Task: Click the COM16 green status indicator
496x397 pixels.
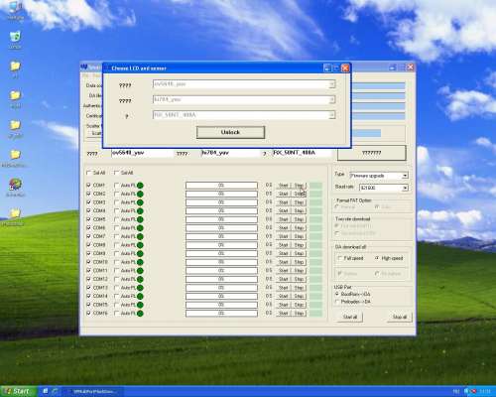Action: click(140, 313)
